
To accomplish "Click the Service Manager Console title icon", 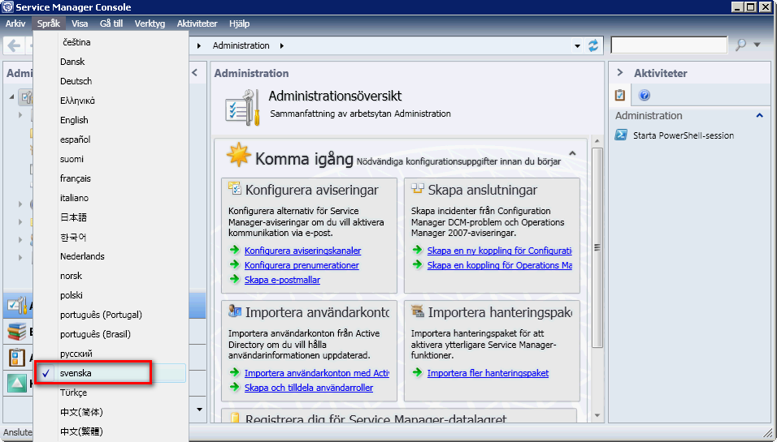I will coord(7,7).
